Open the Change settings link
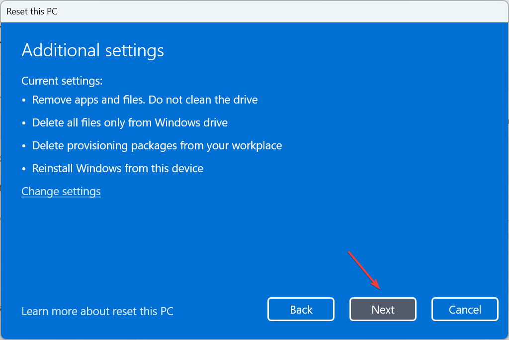509x340 pixels. (x=61, y=192)
